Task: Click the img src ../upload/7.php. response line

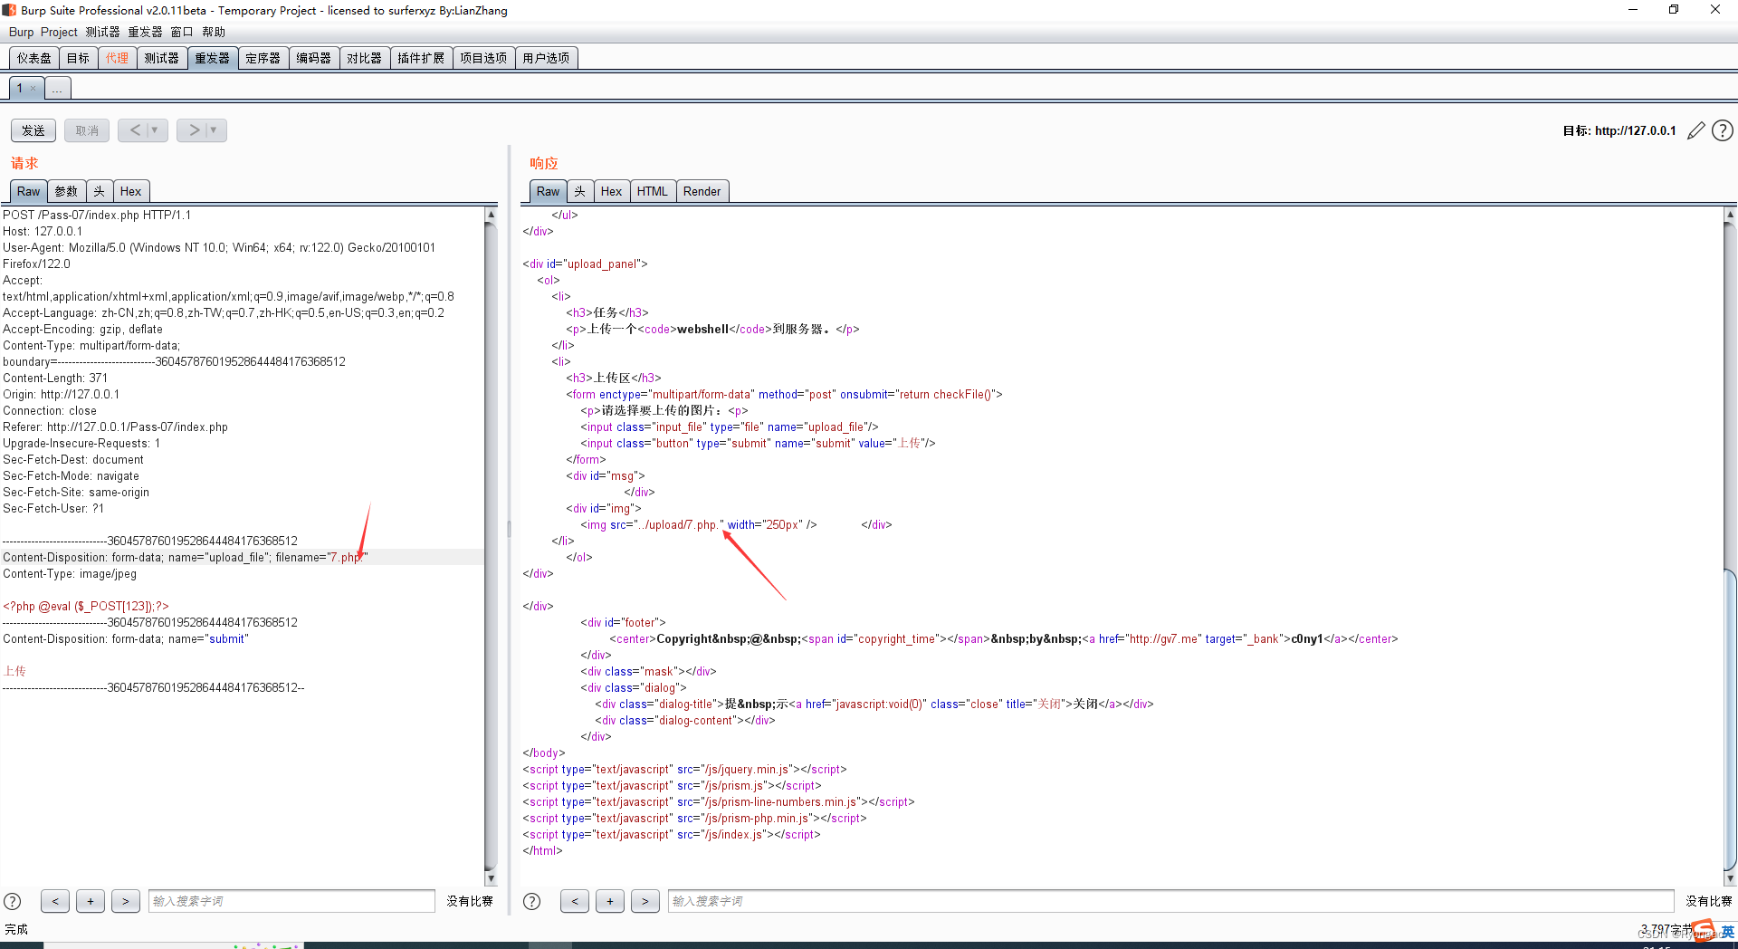Action: tap(699, 524)
